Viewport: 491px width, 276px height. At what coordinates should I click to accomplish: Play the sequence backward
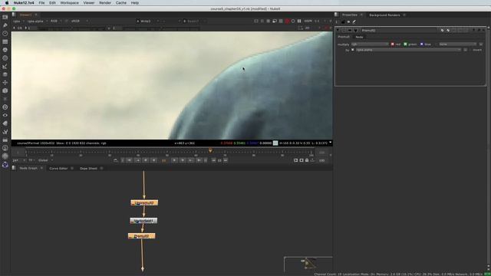coord(153,160)
